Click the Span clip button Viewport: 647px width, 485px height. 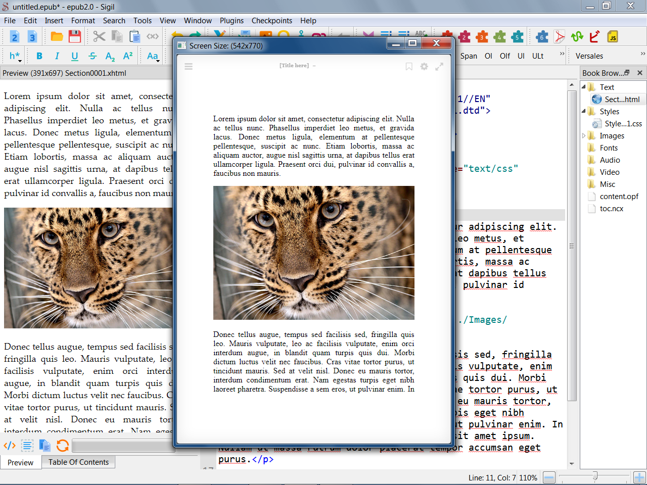(x=469, y=56)
